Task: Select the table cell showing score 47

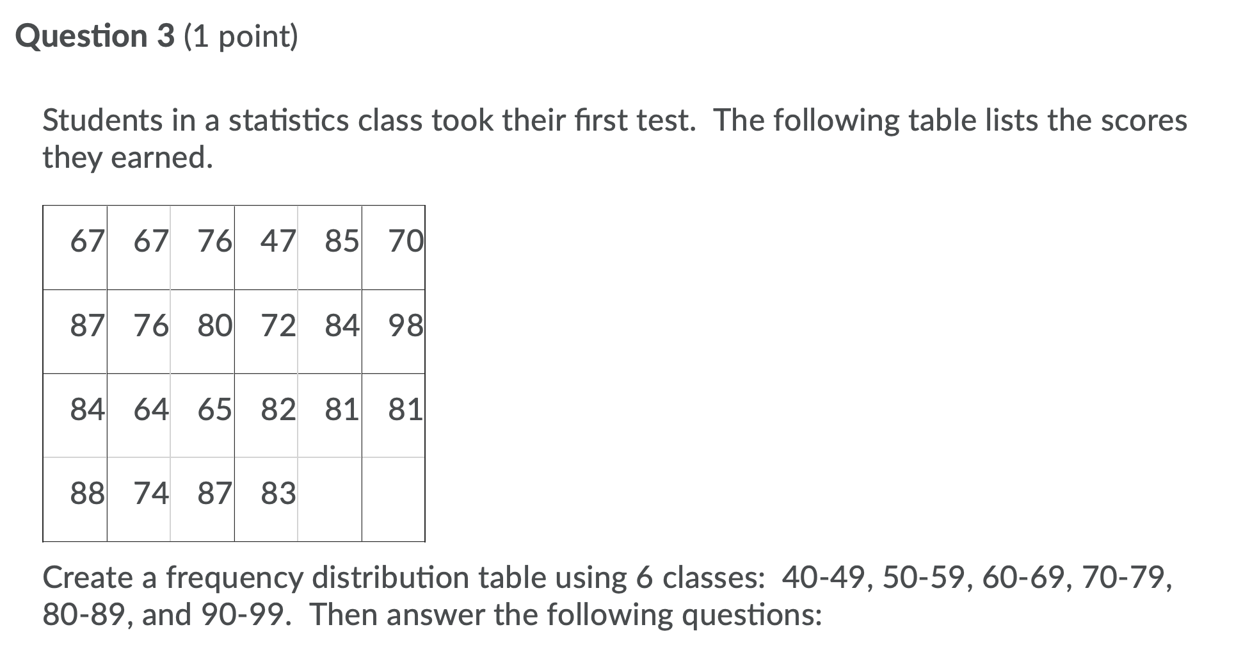Action: pyautogui.click(x=266, y=248)
